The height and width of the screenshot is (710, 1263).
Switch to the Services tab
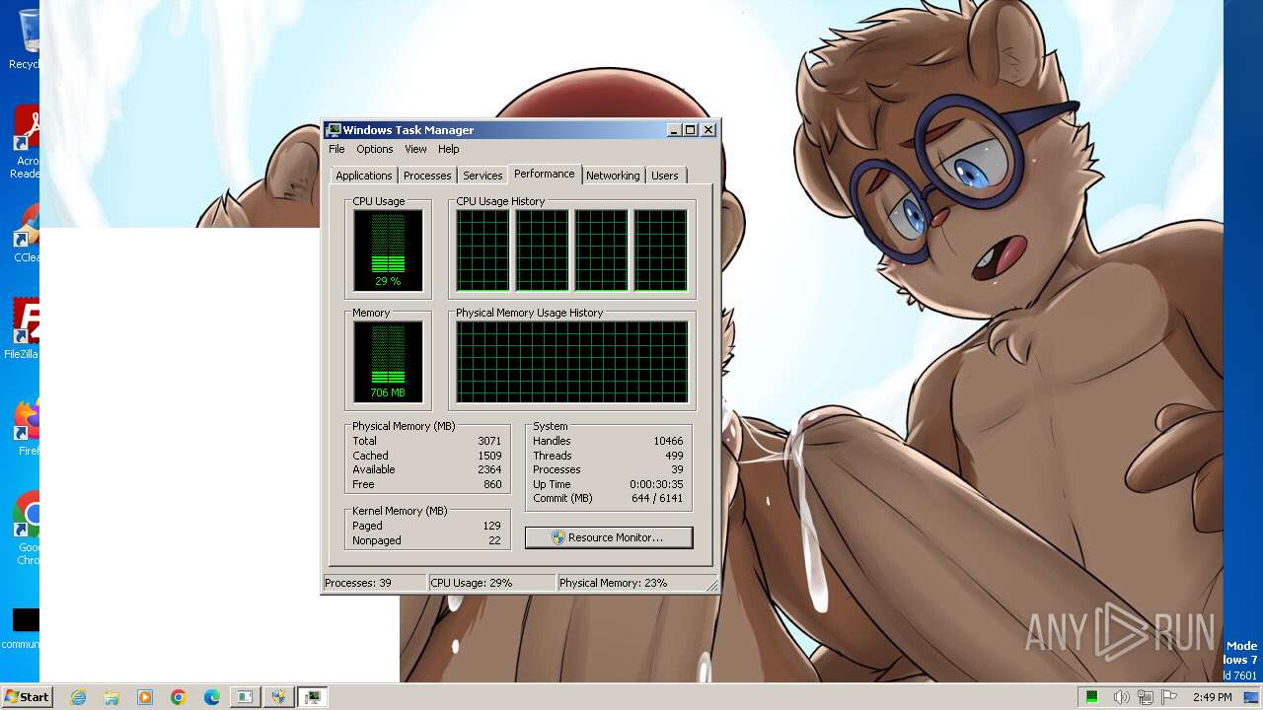point(483,176)
